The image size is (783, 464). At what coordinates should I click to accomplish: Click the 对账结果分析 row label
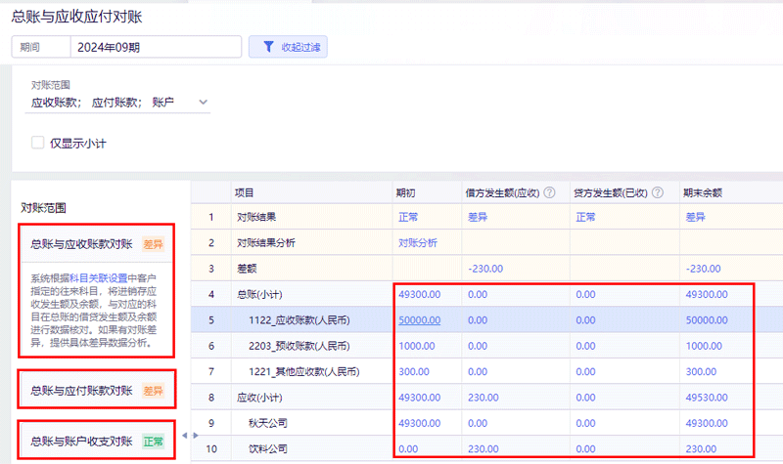click(265, 242)
